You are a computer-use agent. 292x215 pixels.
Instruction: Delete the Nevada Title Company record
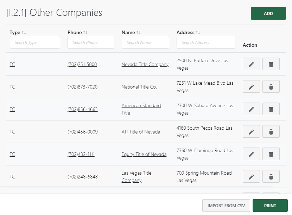[271, 64]
